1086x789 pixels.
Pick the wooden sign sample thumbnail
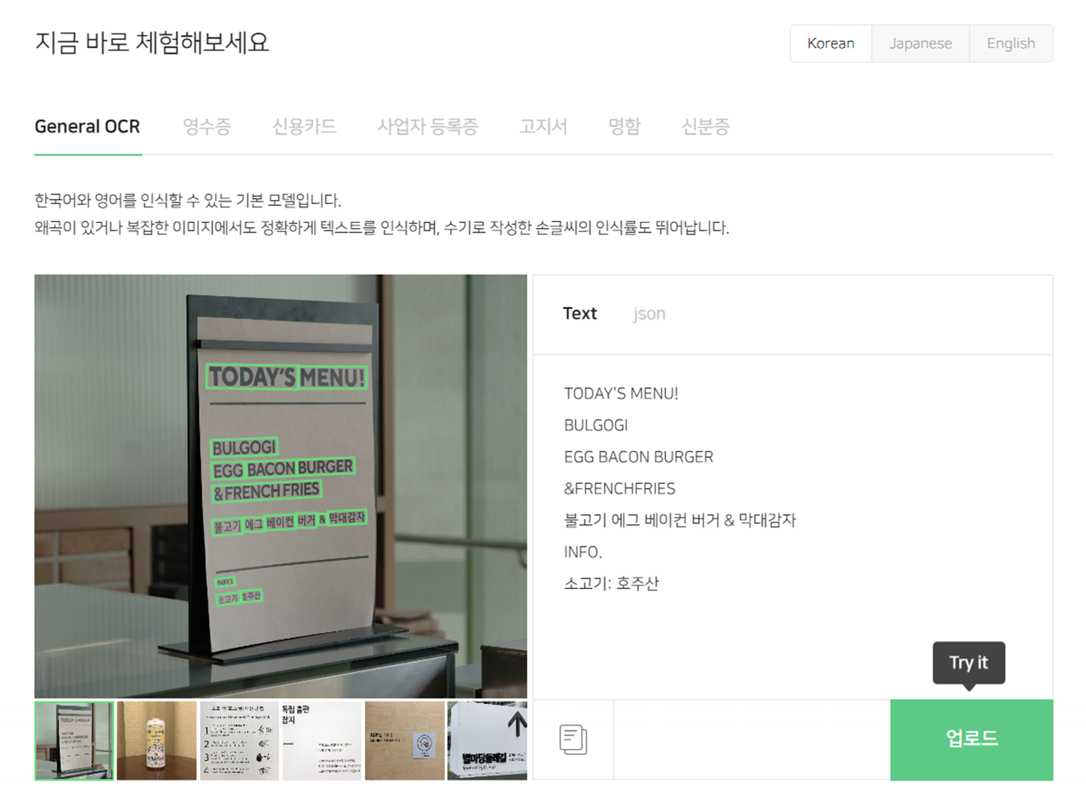click(x=405, y=741)
